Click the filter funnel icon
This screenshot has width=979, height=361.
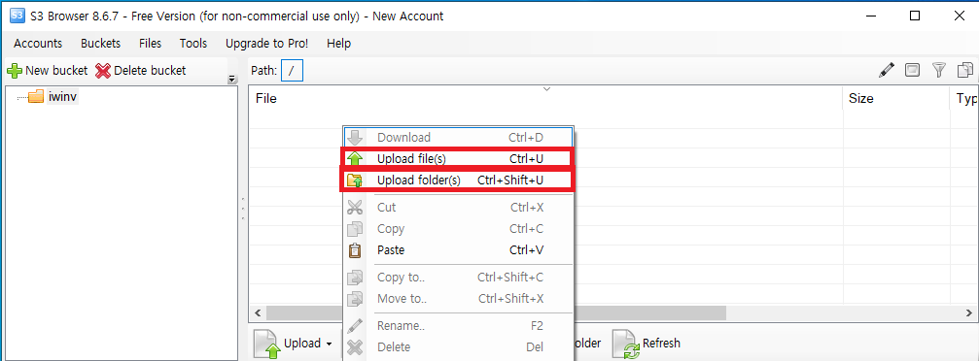[x=939, y=70]
